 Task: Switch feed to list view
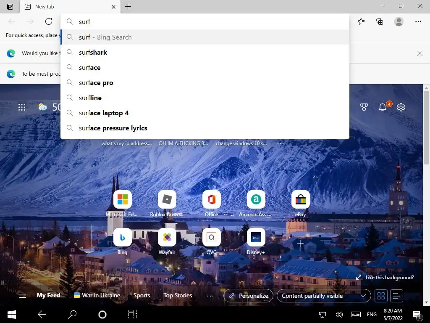(x=396, y=296)
